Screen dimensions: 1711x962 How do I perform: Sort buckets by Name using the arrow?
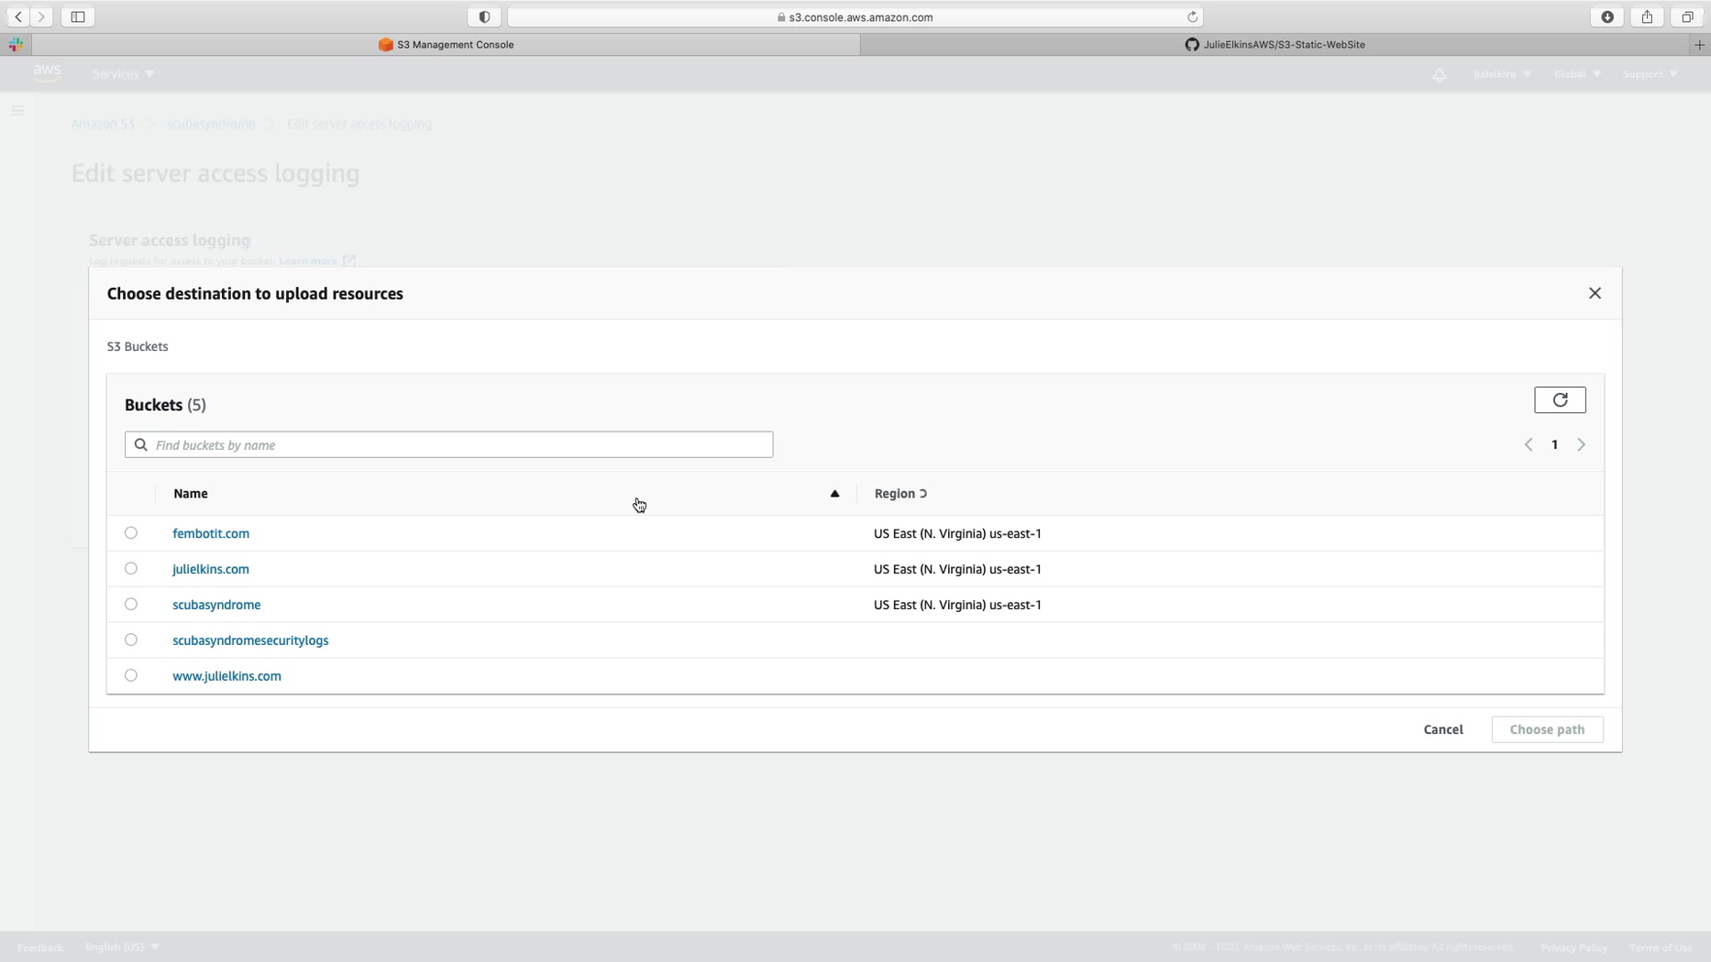[834, 494]
